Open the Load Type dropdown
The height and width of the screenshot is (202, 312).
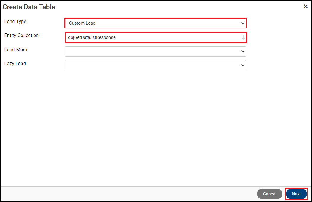click(x=155, y=23)
